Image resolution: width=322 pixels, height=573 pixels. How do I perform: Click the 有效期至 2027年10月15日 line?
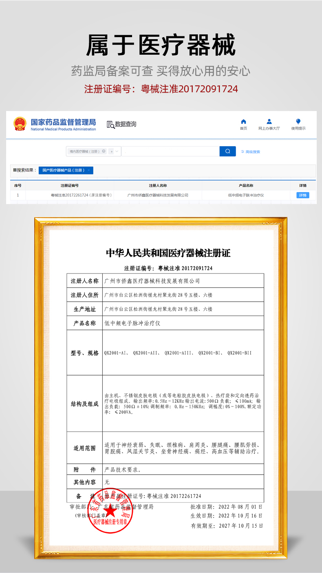[x=227, y=526]
